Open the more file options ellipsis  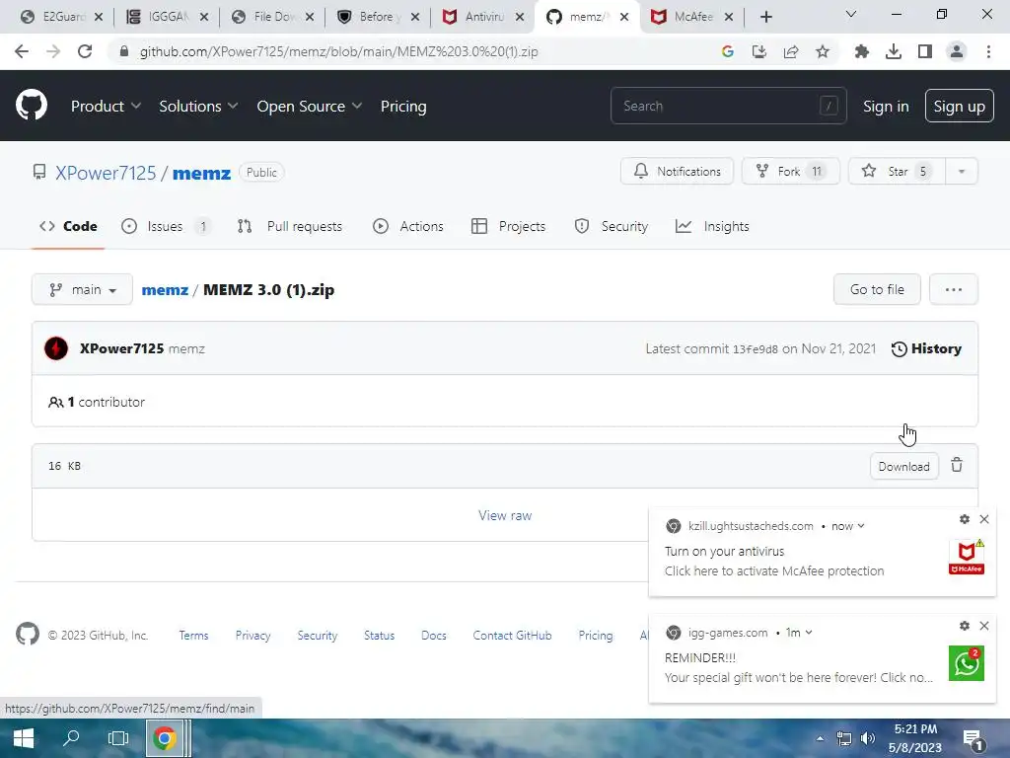pos(954,289)
